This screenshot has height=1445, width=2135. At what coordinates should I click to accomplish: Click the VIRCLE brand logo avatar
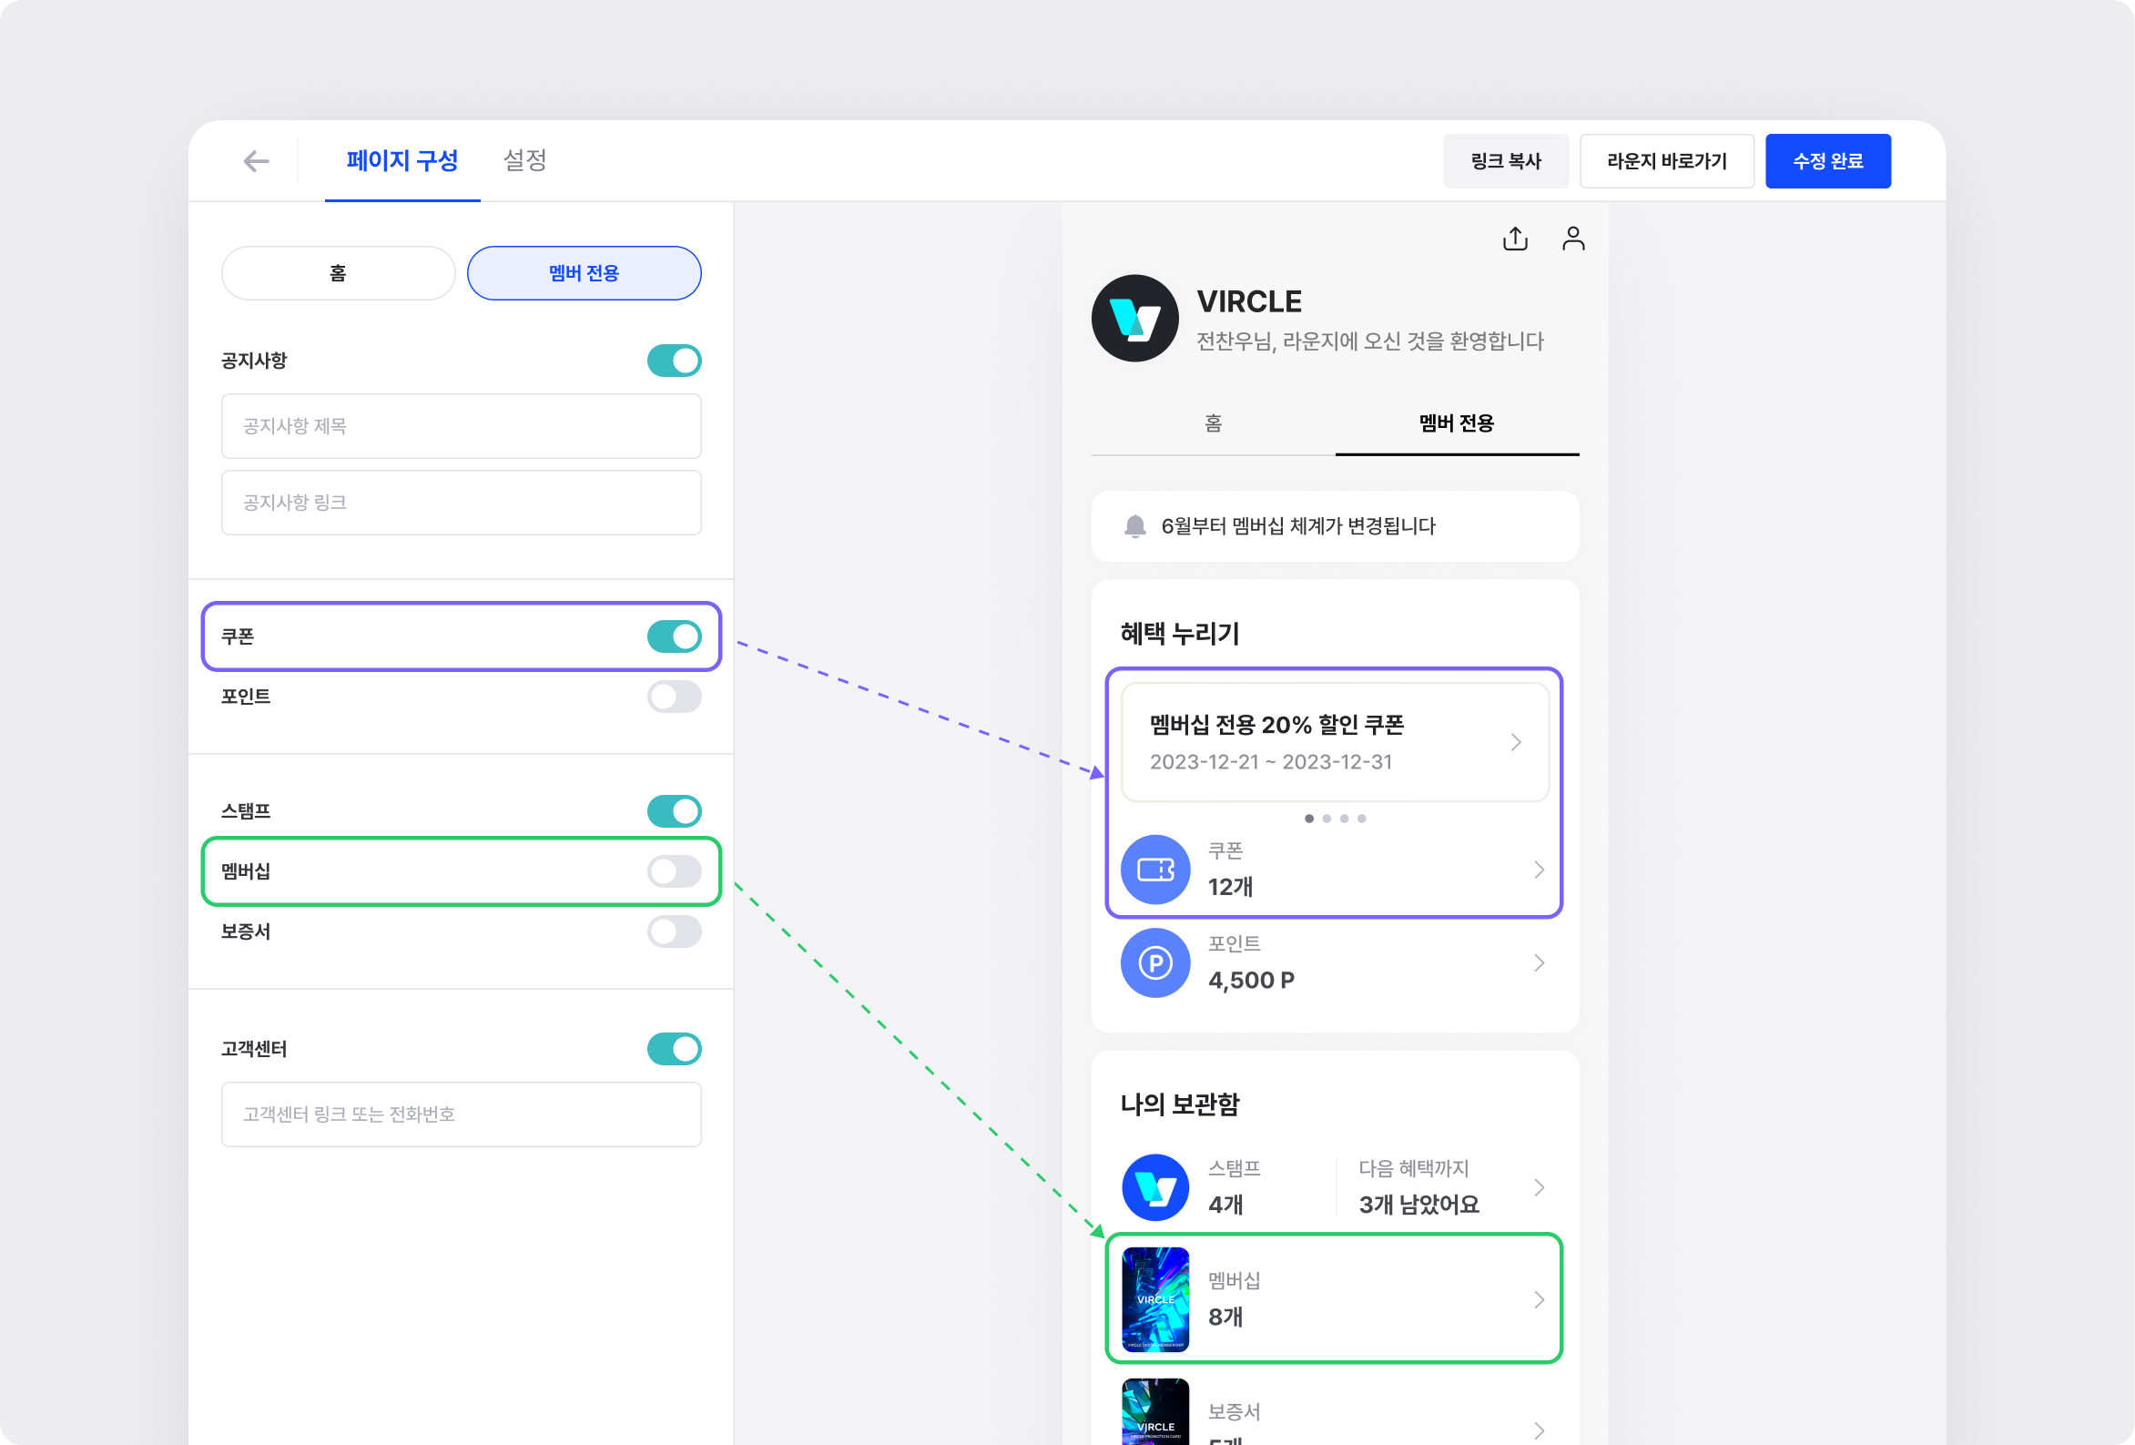pyautogui.click(x=1134, y=318)
